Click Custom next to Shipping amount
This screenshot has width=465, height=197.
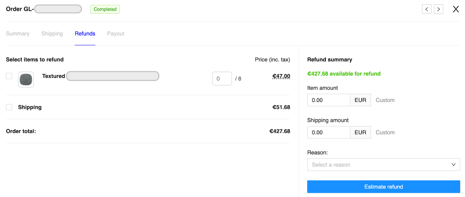click(385, 132)
